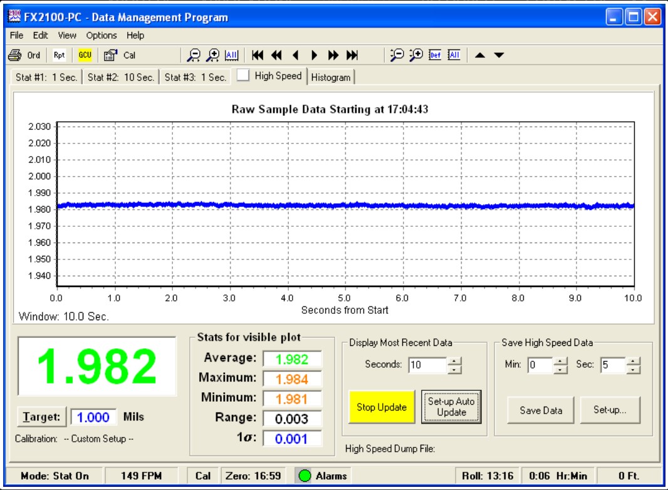
Task: Click the Set-up Auto Update button
Action: click(x=451, y=407)
